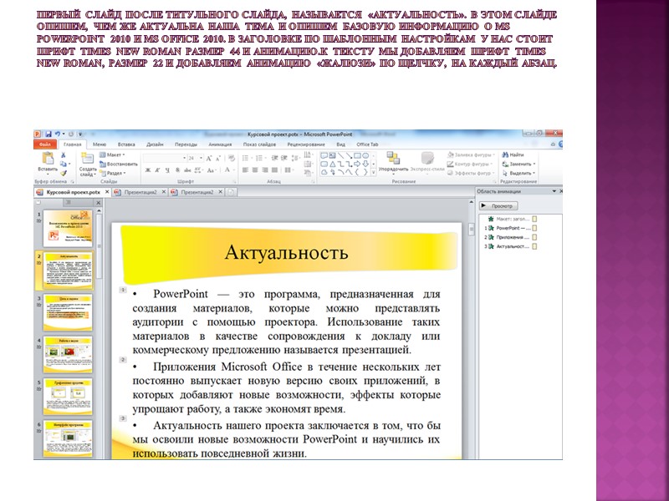Switch to the Вставка ribbon tab
669x501 pixels.
[126, 144]
